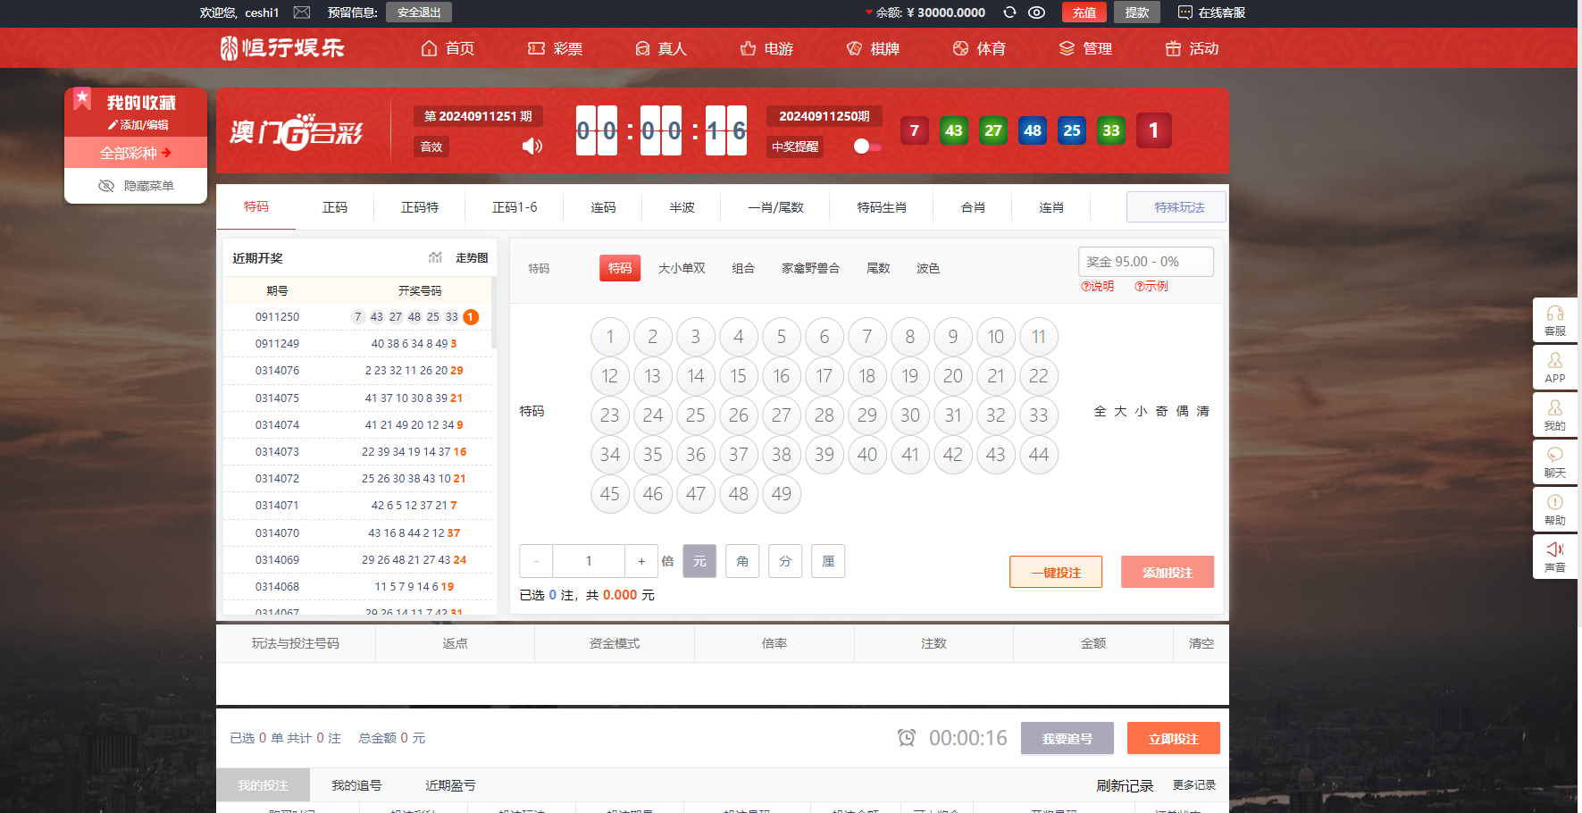Image resolution: width=1582 pixels, height=813 pixels.
Task: Pick number 25 ball in 特码 grid
Action: 695,415
